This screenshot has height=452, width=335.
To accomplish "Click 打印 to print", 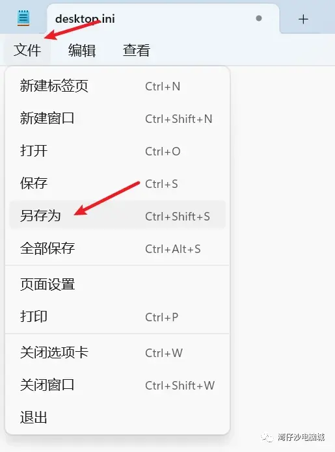I will [x=117, y=317].
